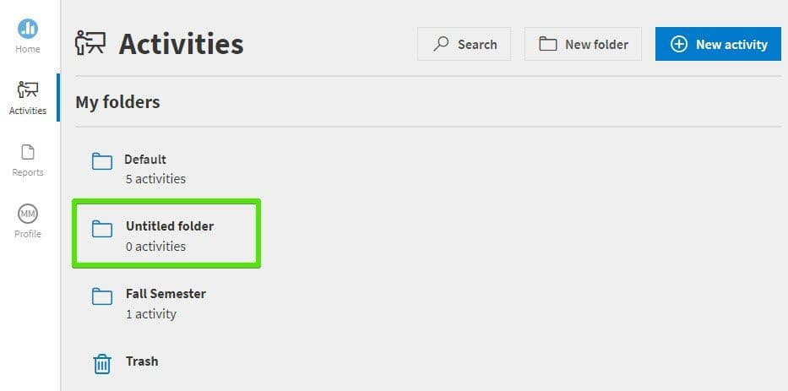Click the plus icon on New activity
Image resolution: width=788 pixels, height=391 pixels.
tap(679, 44)
